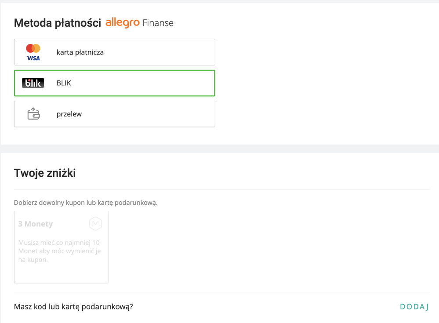Select karta płatnicza payment option
Image resolution: width=439 pixels, height=323 pixels.
click(115, 52)
